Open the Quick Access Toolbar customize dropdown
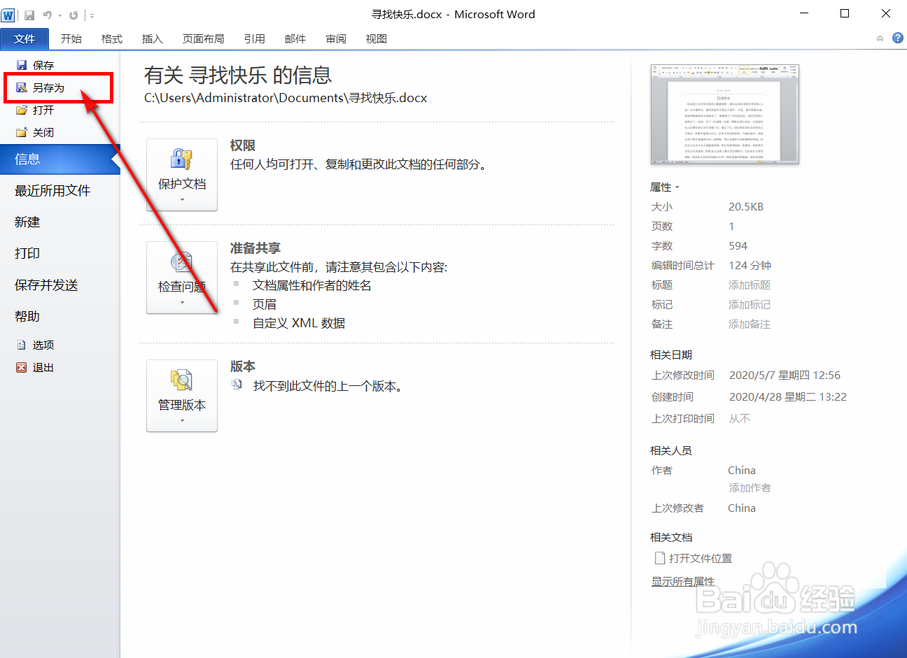Image resolution: width=907 pixels, height=658 pixels. [92, 14]
